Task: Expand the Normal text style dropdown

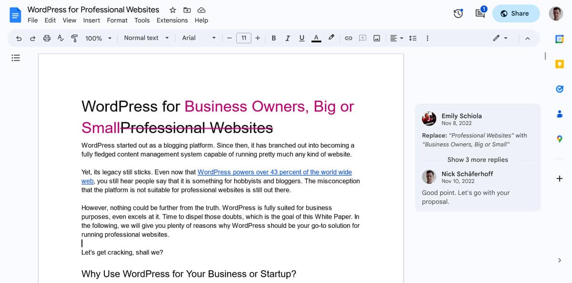Action: coord(146,38)
